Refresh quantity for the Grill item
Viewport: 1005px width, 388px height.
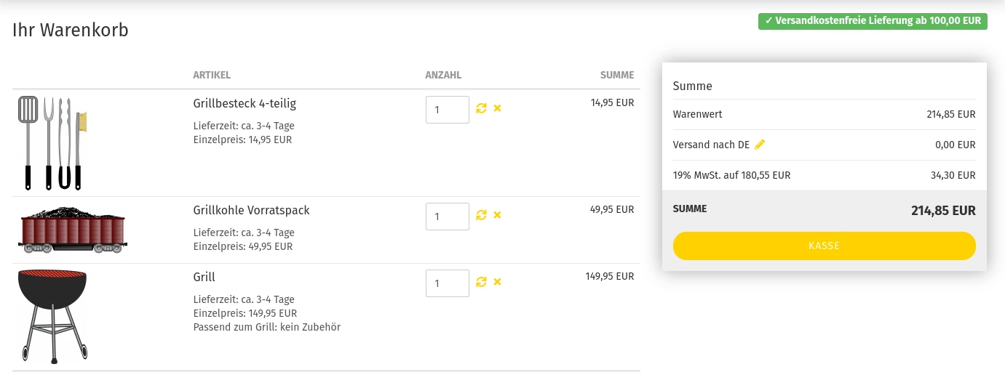(x=481, y=282)
